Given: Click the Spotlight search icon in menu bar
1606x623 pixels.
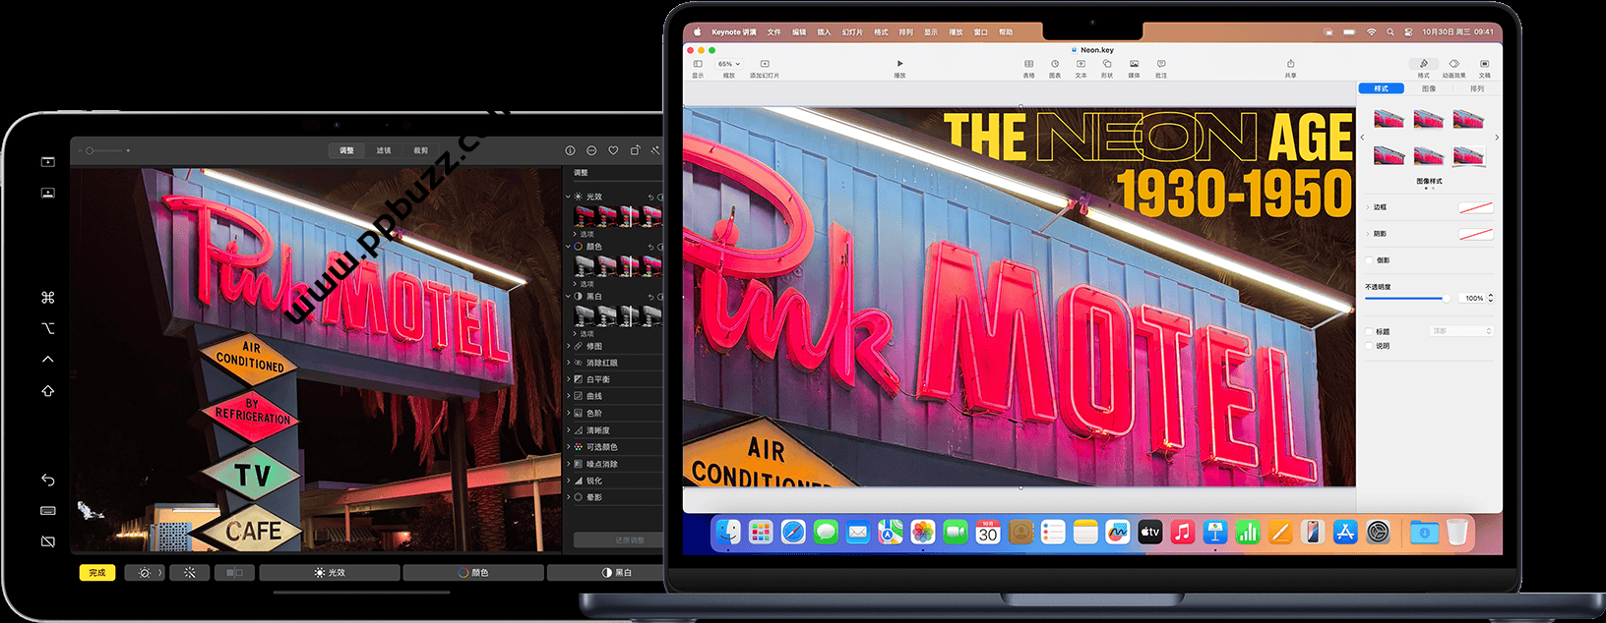Looking at the screenshot, I should tap(1390, 31).
